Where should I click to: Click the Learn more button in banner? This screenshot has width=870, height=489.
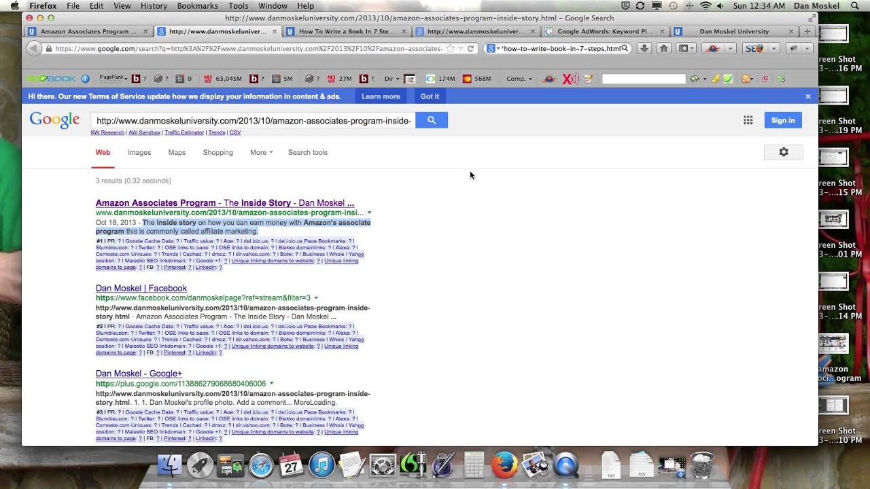pos(381,96)
